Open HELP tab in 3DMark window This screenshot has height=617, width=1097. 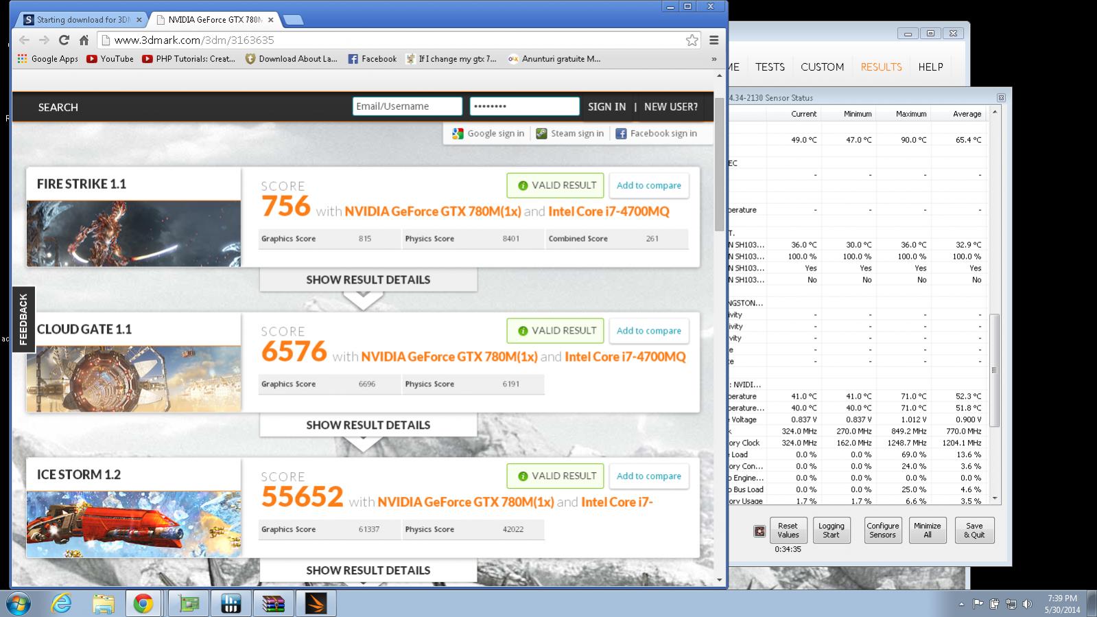930,67
